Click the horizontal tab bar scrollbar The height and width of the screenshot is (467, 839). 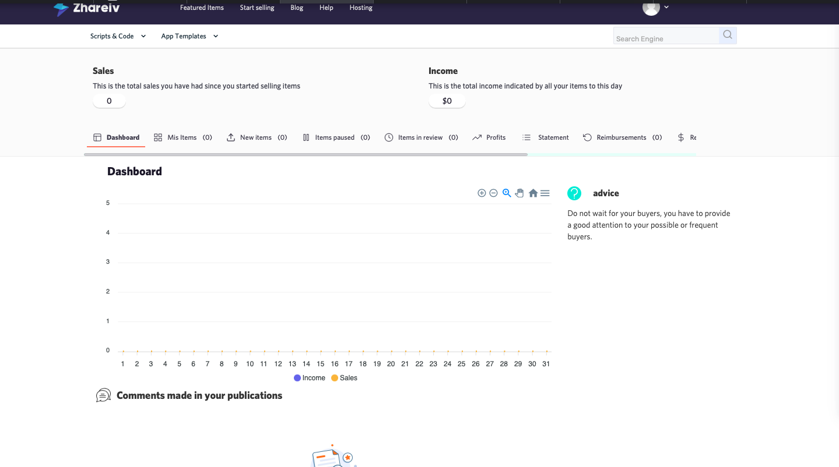pyautogui.click(x=306, y=155)
